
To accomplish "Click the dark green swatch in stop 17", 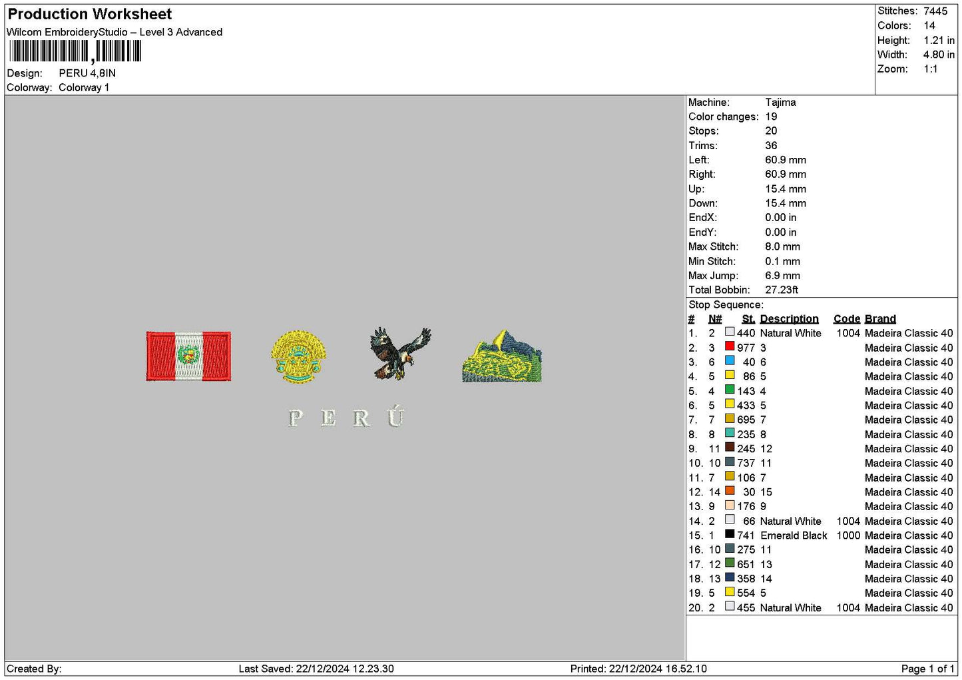I will [730, 563].
